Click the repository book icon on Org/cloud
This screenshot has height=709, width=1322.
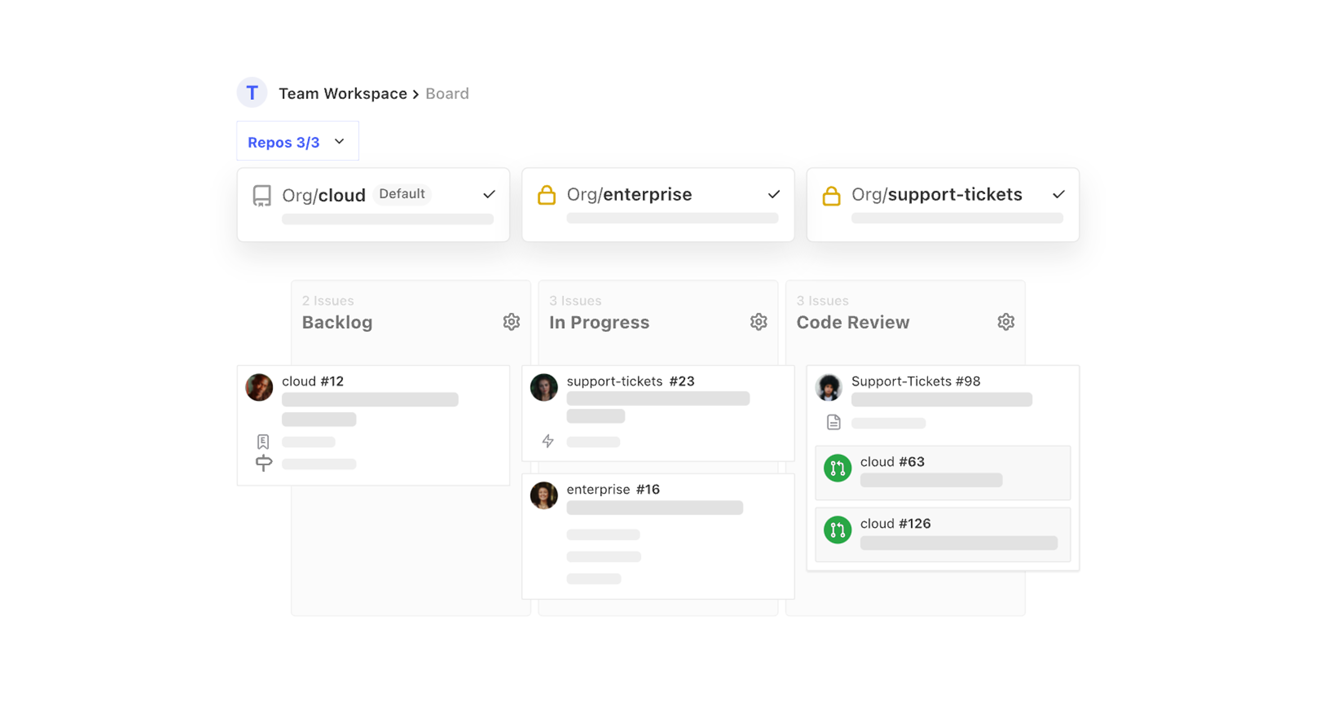pyautogui.click(x=261, y=195)
